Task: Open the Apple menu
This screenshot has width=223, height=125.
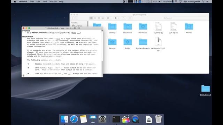Action: click(x=15, y=1)
